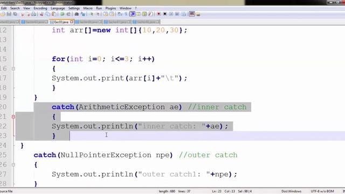Screen dimensions: 345x194
Task: Click on "outer catch1: " string literal
Action: [x=174, y=175]
